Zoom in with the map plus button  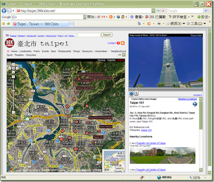tap(13, 77)
